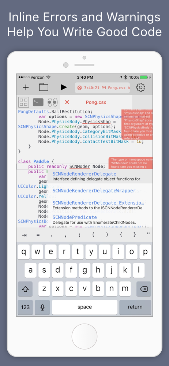Image resolution: width=169 pixels, height=366 pixels.
Task: Select the Pong.csx tab
Action: [x=96, y=102]
